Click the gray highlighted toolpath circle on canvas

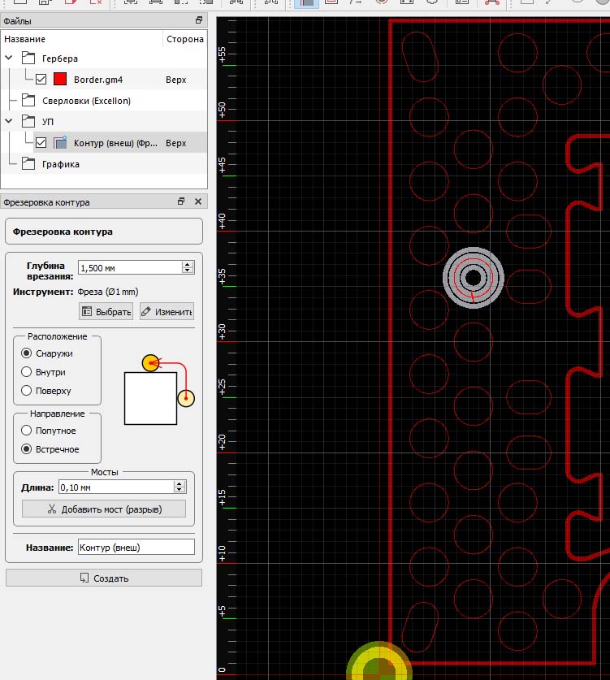pyautogui.click(x=473, y=278)
